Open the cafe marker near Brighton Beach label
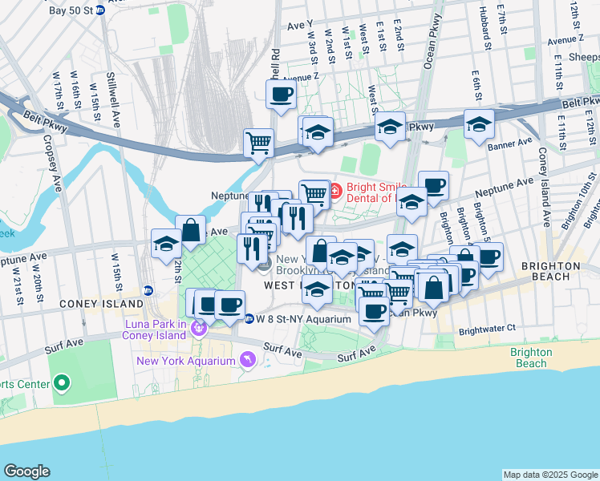 point(489,260)
